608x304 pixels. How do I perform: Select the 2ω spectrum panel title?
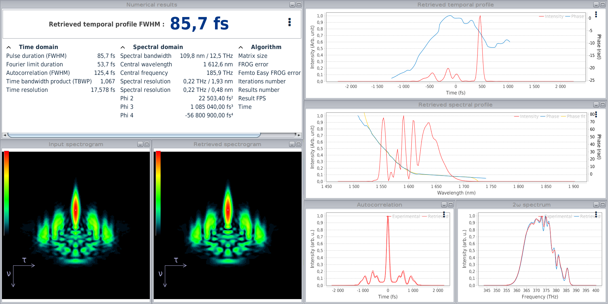pos(531,205)
